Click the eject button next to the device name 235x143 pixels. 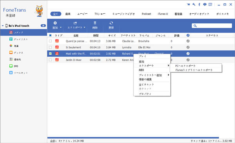click(43, 25)
